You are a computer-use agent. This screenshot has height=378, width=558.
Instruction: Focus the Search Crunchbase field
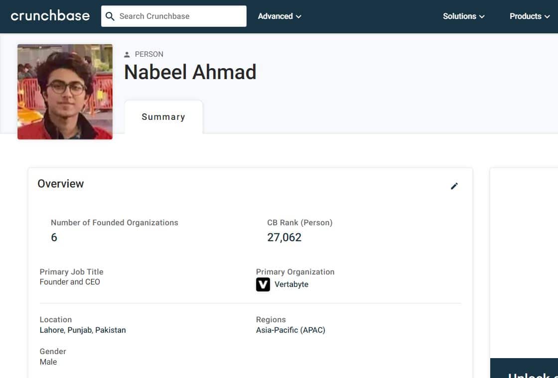[174, 16]
